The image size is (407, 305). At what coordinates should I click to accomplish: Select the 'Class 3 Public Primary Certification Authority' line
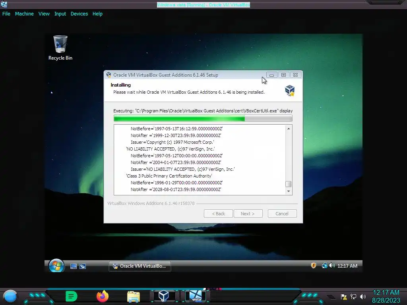pos(169,176)
